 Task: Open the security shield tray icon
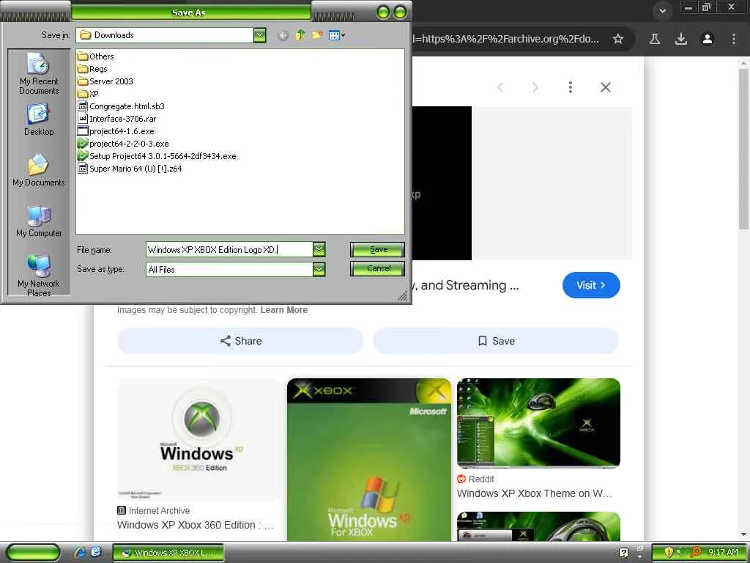pyautogui.click(x=669, y=553)
